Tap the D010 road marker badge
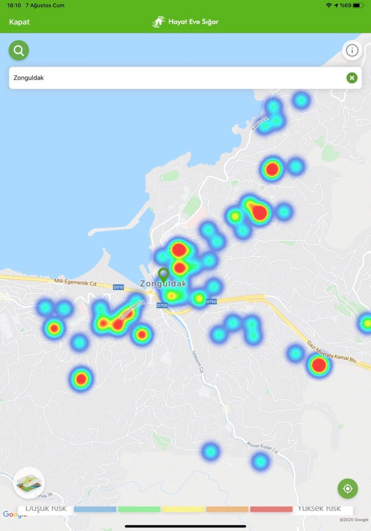The width and height of the screenshot is (371, 531). tap(119, 287)
